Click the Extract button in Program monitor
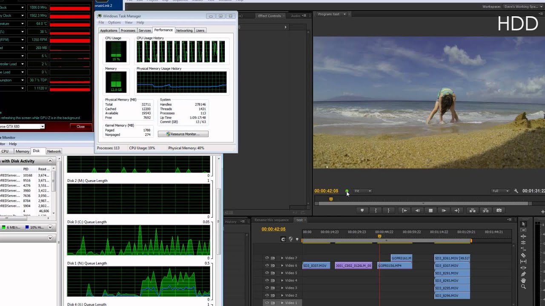Viewport: 545px width, 306px height. click(486, 210)
